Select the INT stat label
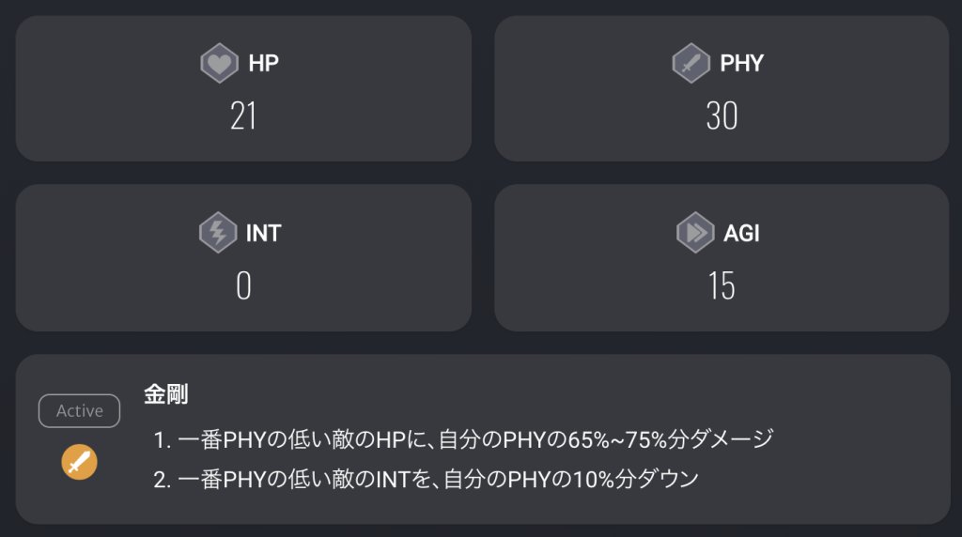The height and width of the screenshot is (537, 962). point(263,233)
